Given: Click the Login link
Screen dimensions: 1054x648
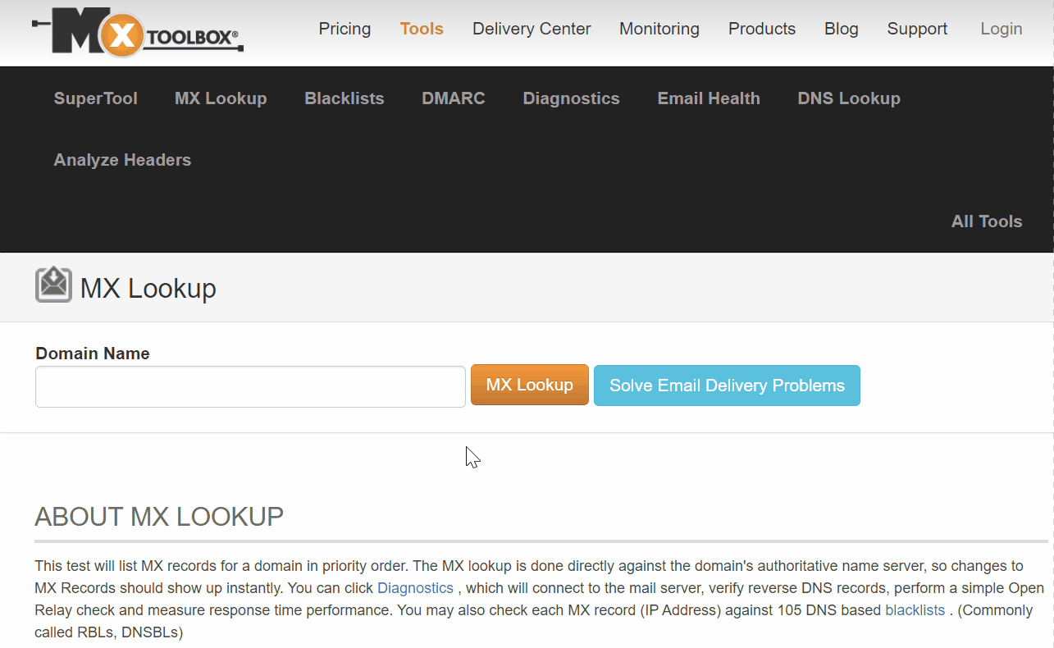Looking at the screenshot, I should pyautogui.click(x=1002, y=29).
